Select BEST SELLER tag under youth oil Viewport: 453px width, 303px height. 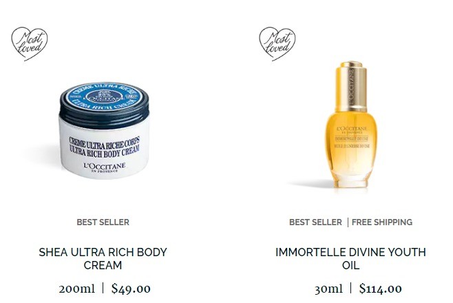(x=315, y=222)
